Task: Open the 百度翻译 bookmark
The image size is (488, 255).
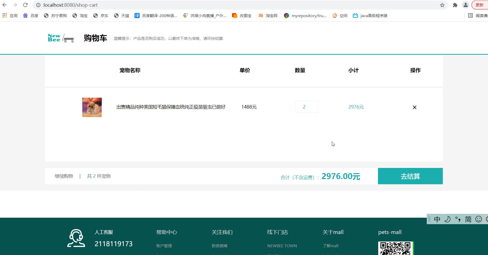Action: pos(156,16)
